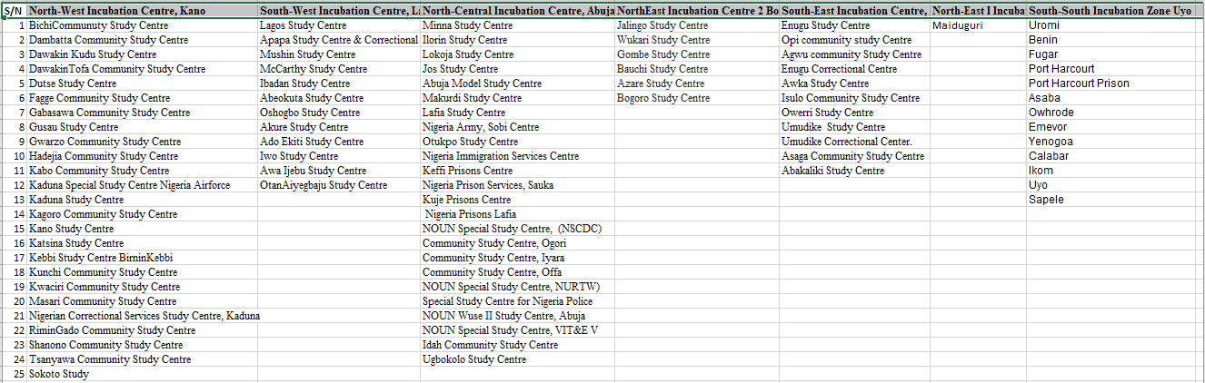Select the 'Port Harcourt Prison' cell
The image size is (1205, 383).
[x=1110, y=83]
